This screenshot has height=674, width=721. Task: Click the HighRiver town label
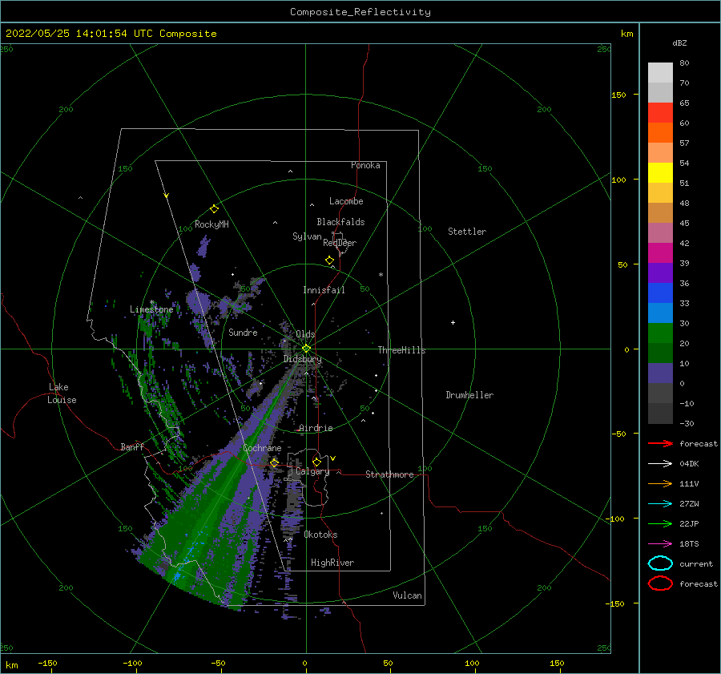point(332,563)
